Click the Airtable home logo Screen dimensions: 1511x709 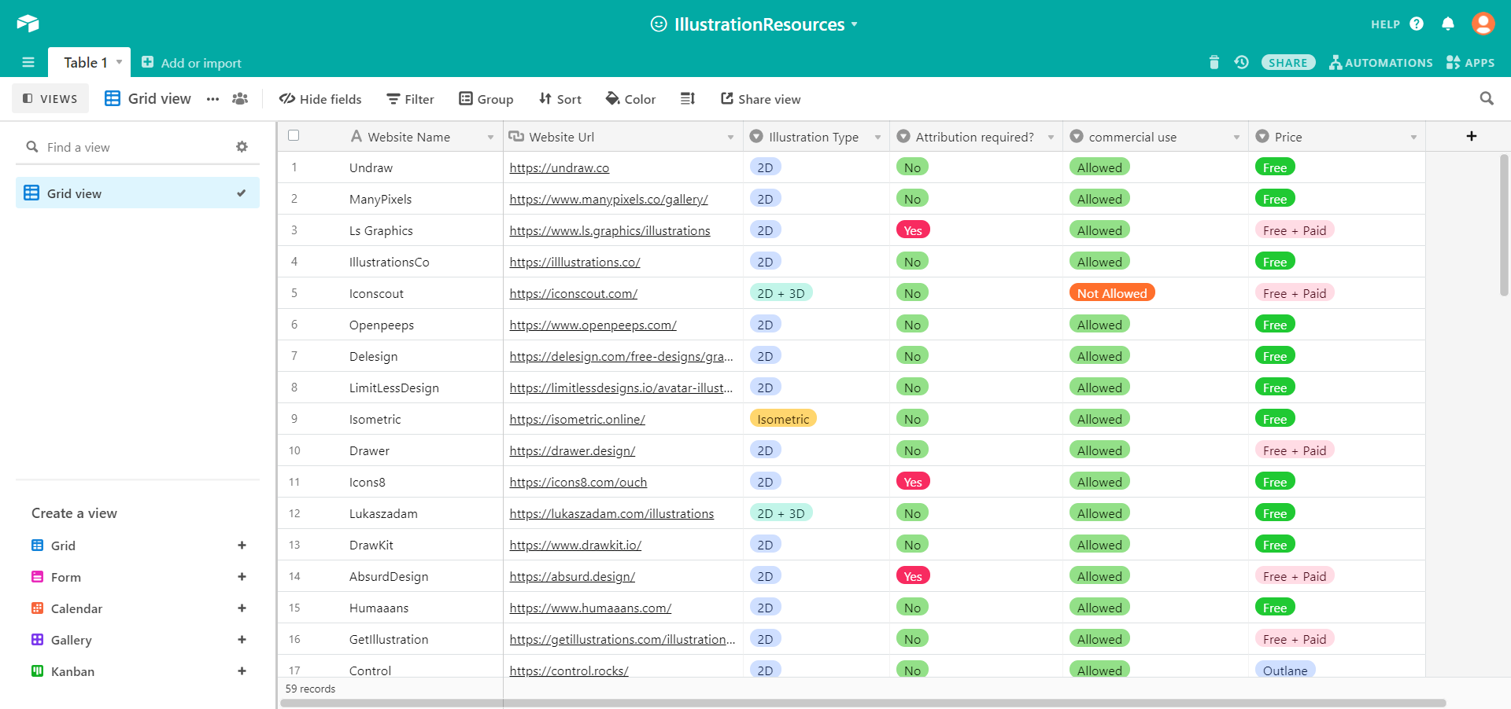click(x=28, y=24)
